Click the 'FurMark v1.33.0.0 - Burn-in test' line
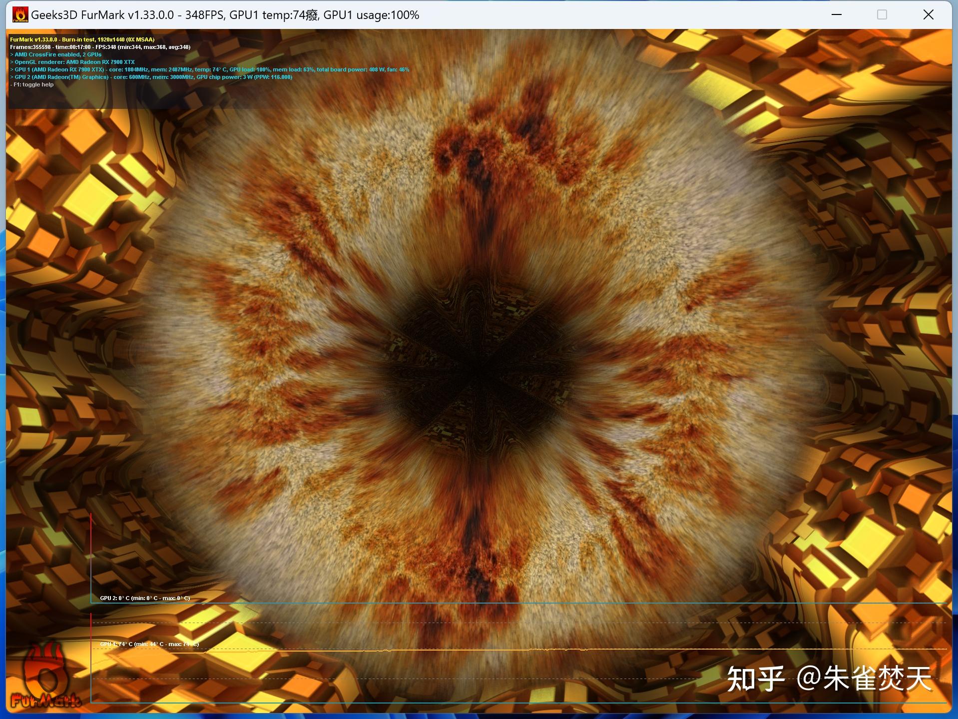 pos(82,39)
